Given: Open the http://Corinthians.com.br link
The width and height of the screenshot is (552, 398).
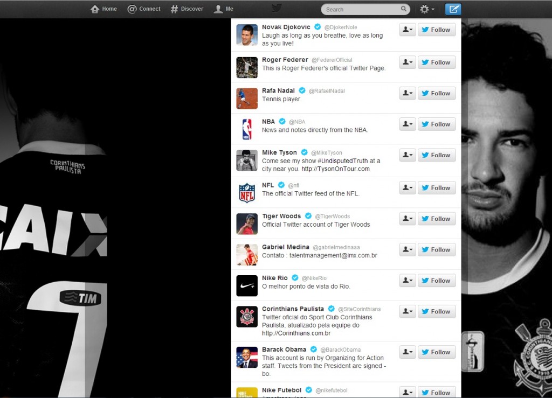Looking at the screenshot, I should click(x=296, y=333).
